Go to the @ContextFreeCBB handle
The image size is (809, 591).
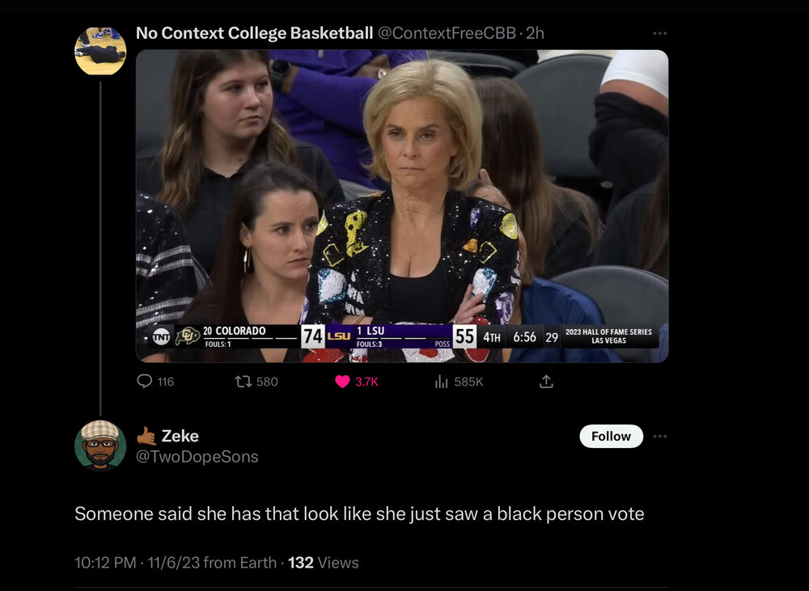[x=448, y=33]
